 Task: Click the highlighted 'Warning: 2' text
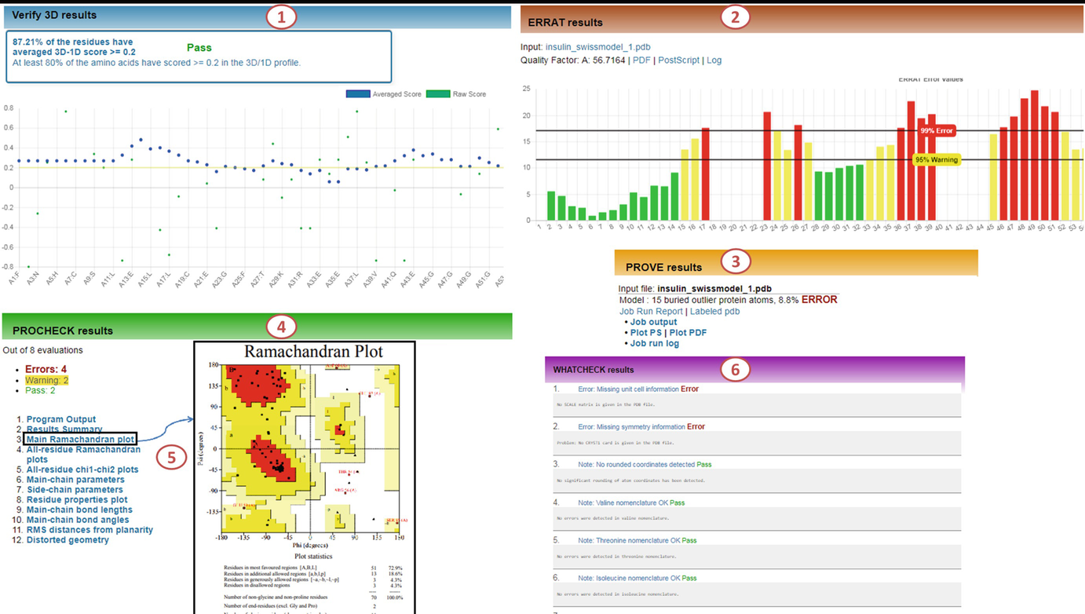tap(47, 380)
